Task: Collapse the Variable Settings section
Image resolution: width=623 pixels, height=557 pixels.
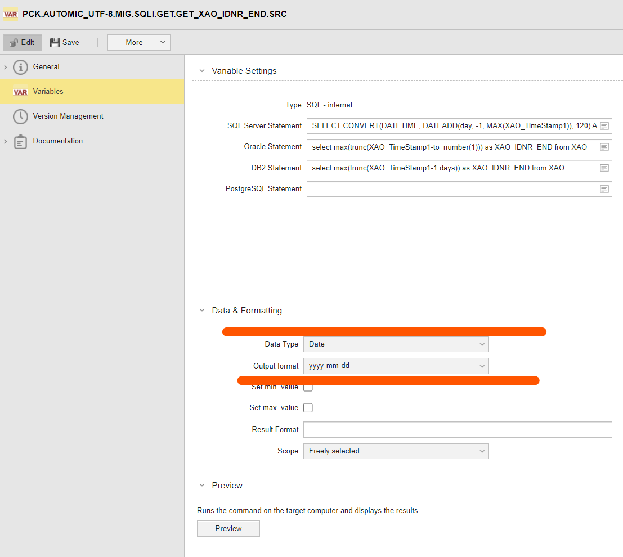Action: 202,71
